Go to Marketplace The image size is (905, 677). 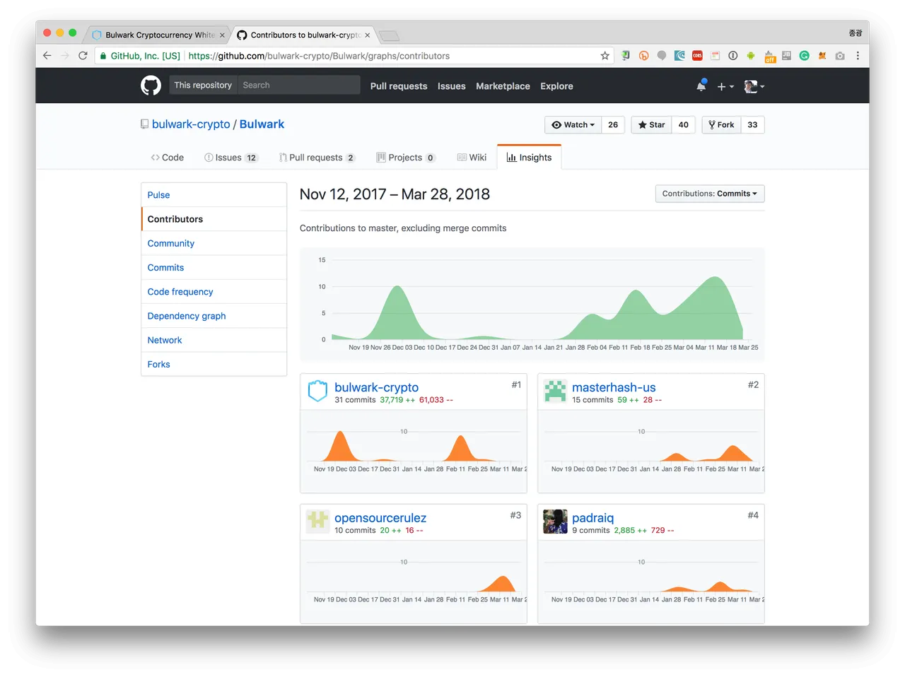point(503,86)
